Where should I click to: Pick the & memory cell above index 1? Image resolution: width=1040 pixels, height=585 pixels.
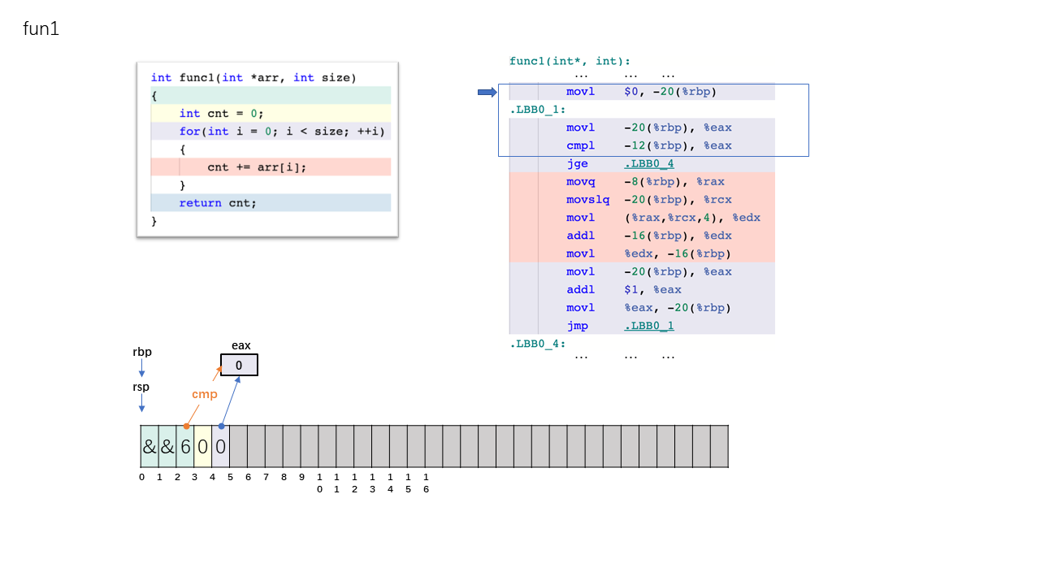167,446
